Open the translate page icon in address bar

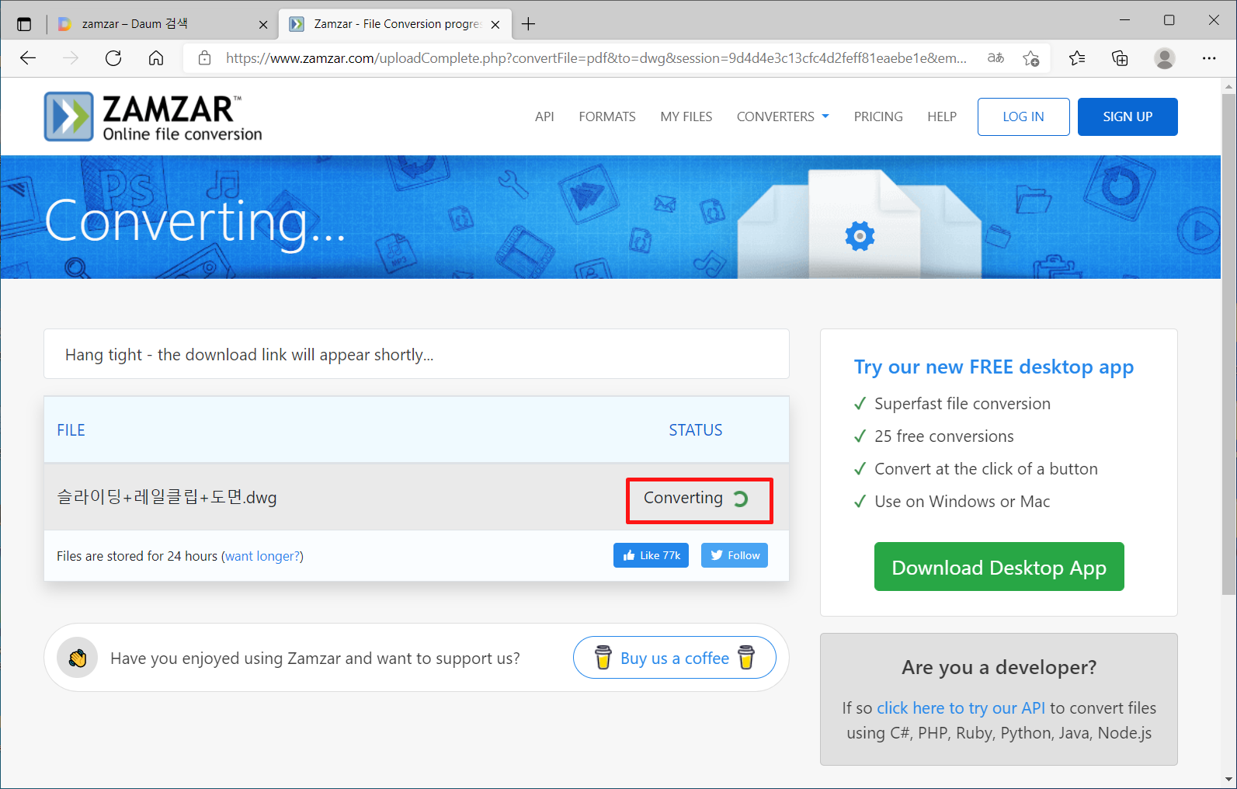(996, 58)
